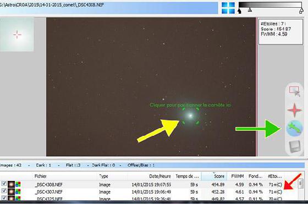The height and width of the screenshot is (204, 308).
Task: Select the _DSC4308.NEF file name
Action: coord(49,185)
